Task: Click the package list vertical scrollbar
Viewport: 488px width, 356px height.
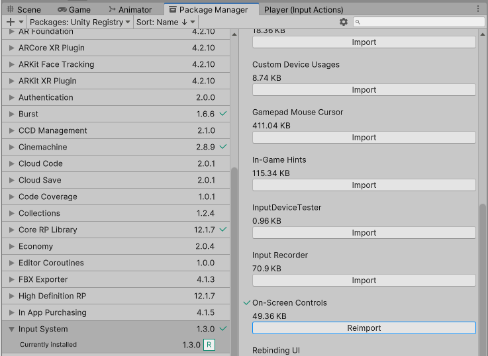Action: pos(234,261)
